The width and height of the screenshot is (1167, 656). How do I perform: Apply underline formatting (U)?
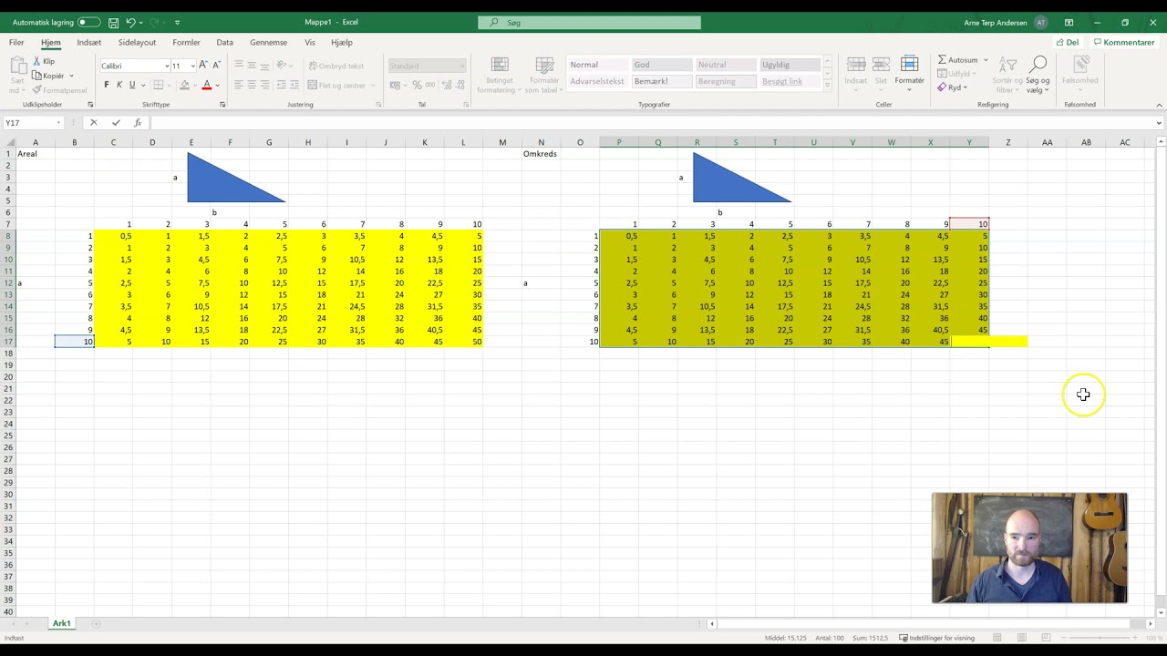point(132,85)
